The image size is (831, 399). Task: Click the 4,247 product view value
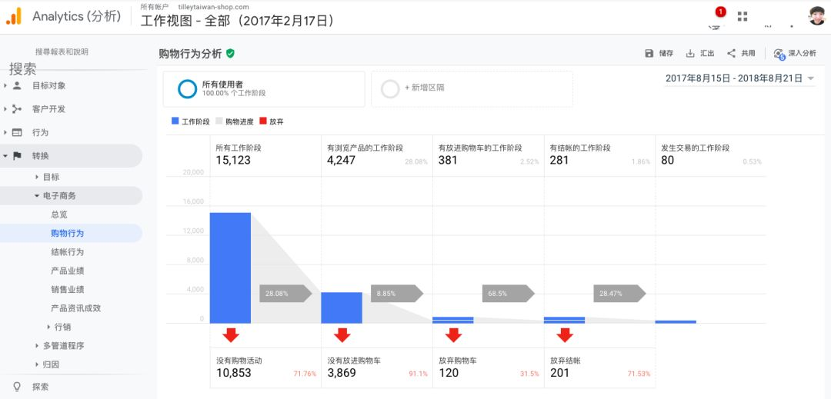point(342,161)
